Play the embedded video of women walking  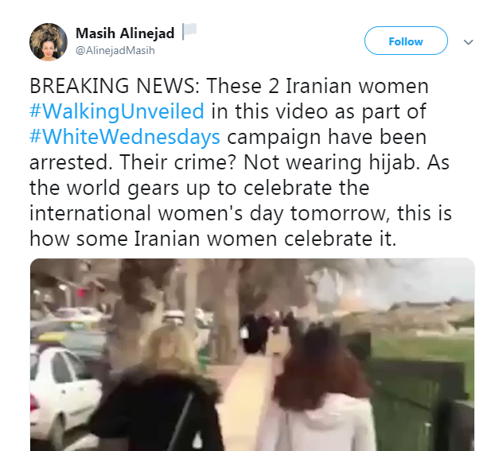[252, 355]
